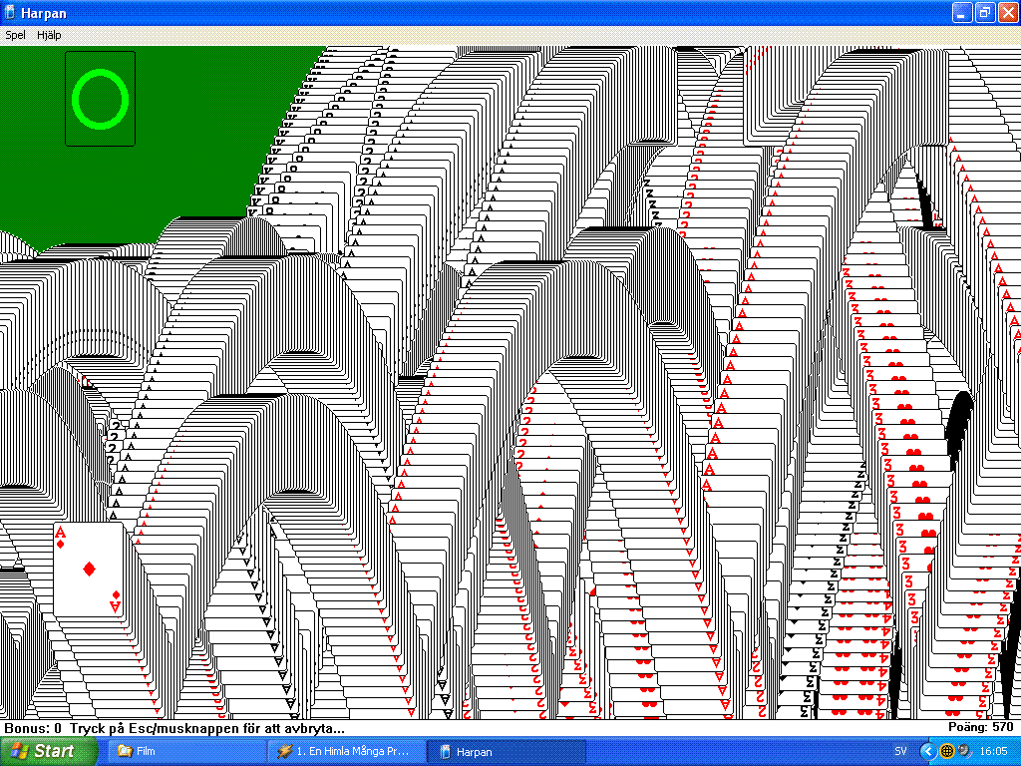The image size is (1021, 766).
Task: Click the SV language indicator
Action: 900,751
